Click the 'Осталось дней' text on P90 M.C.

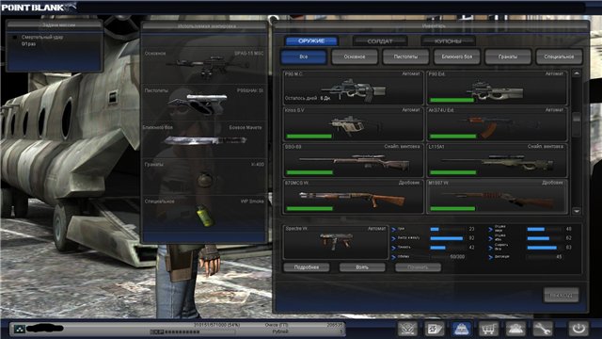click(301, 98)
